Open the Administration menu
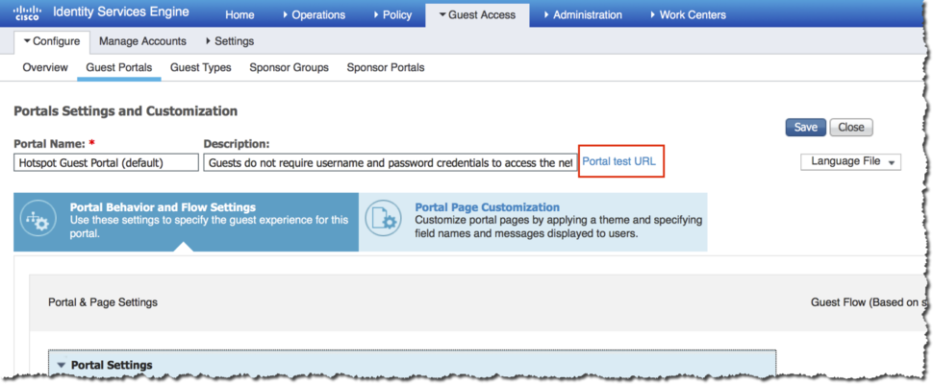This screenshot has height=384, width=933. point(583,14)
